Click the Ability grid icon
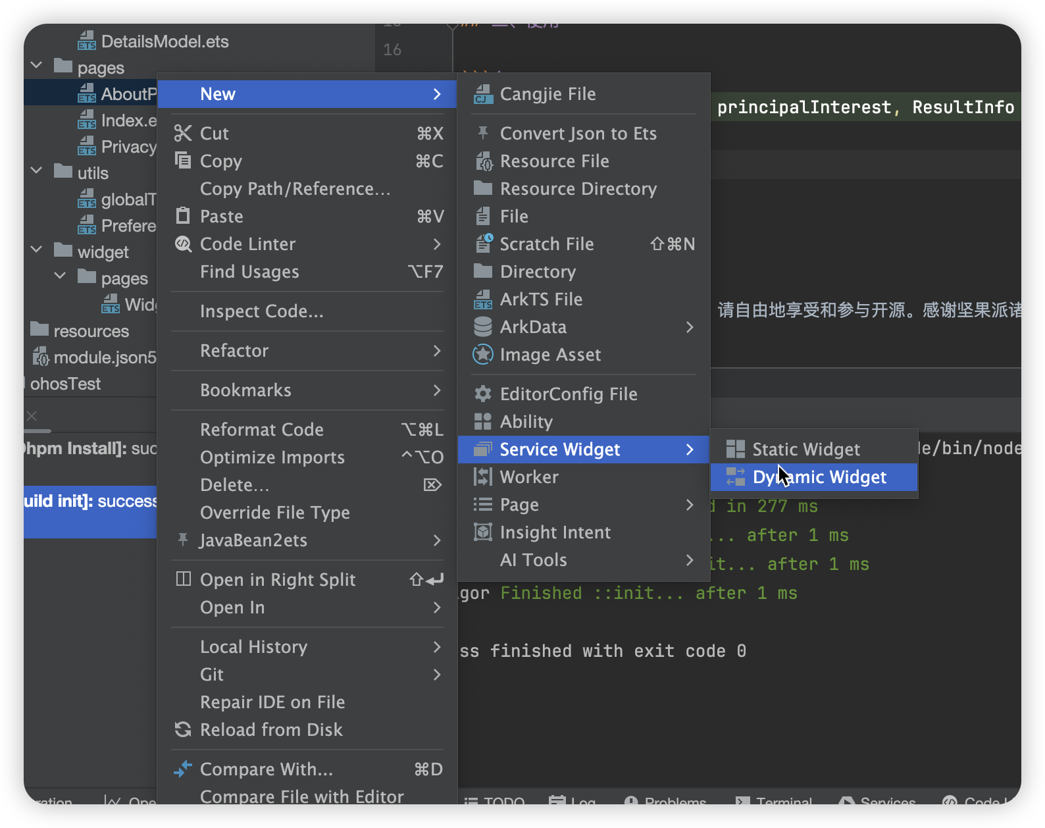Image resolution: width=1045 pixels, height=828 pixels. click(483, 422)
